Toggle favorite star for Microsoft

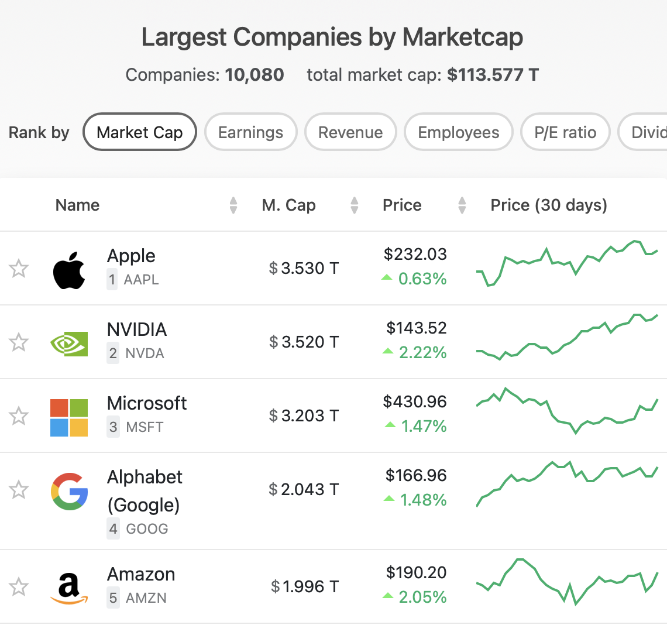point(19,415)
